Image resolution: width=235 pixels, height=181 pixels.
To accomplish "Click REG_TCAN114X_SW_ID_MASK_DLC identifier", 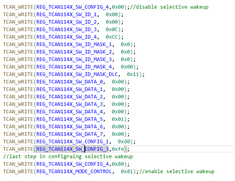I will click(x=77, y=74).
